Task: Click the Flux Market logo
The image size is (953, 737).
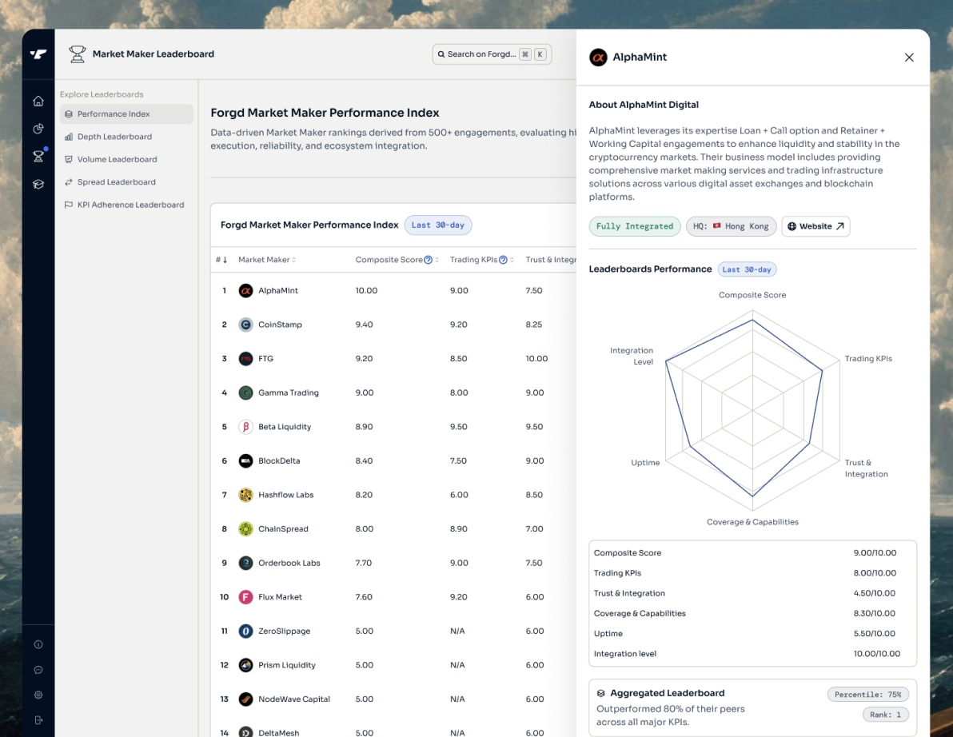Action: 245,596
